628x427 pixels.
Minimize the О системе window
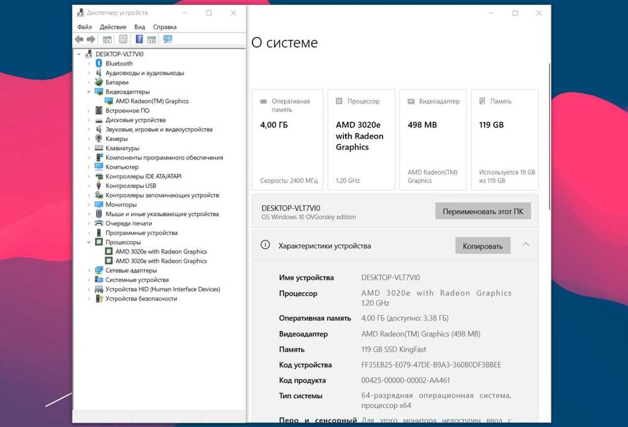(x=491, y=13)
